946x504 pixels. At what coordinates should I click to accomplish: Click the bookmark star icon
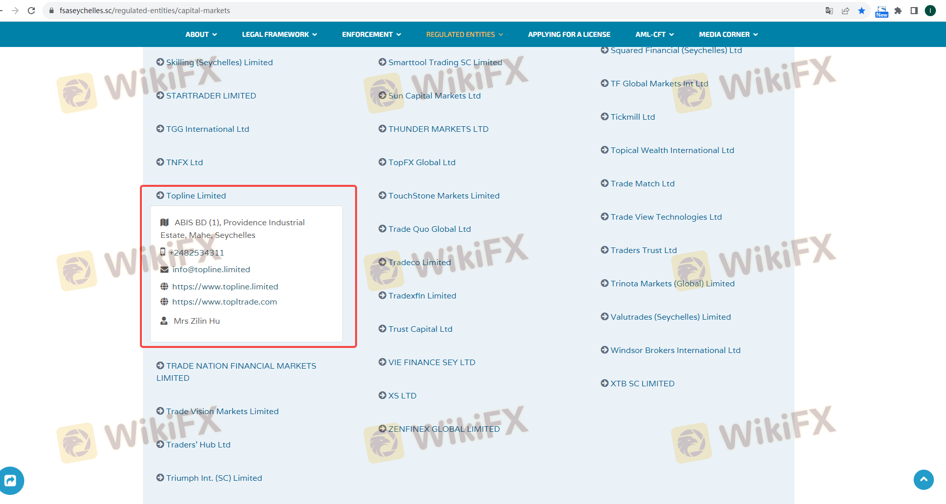click(x=862, y=11)
